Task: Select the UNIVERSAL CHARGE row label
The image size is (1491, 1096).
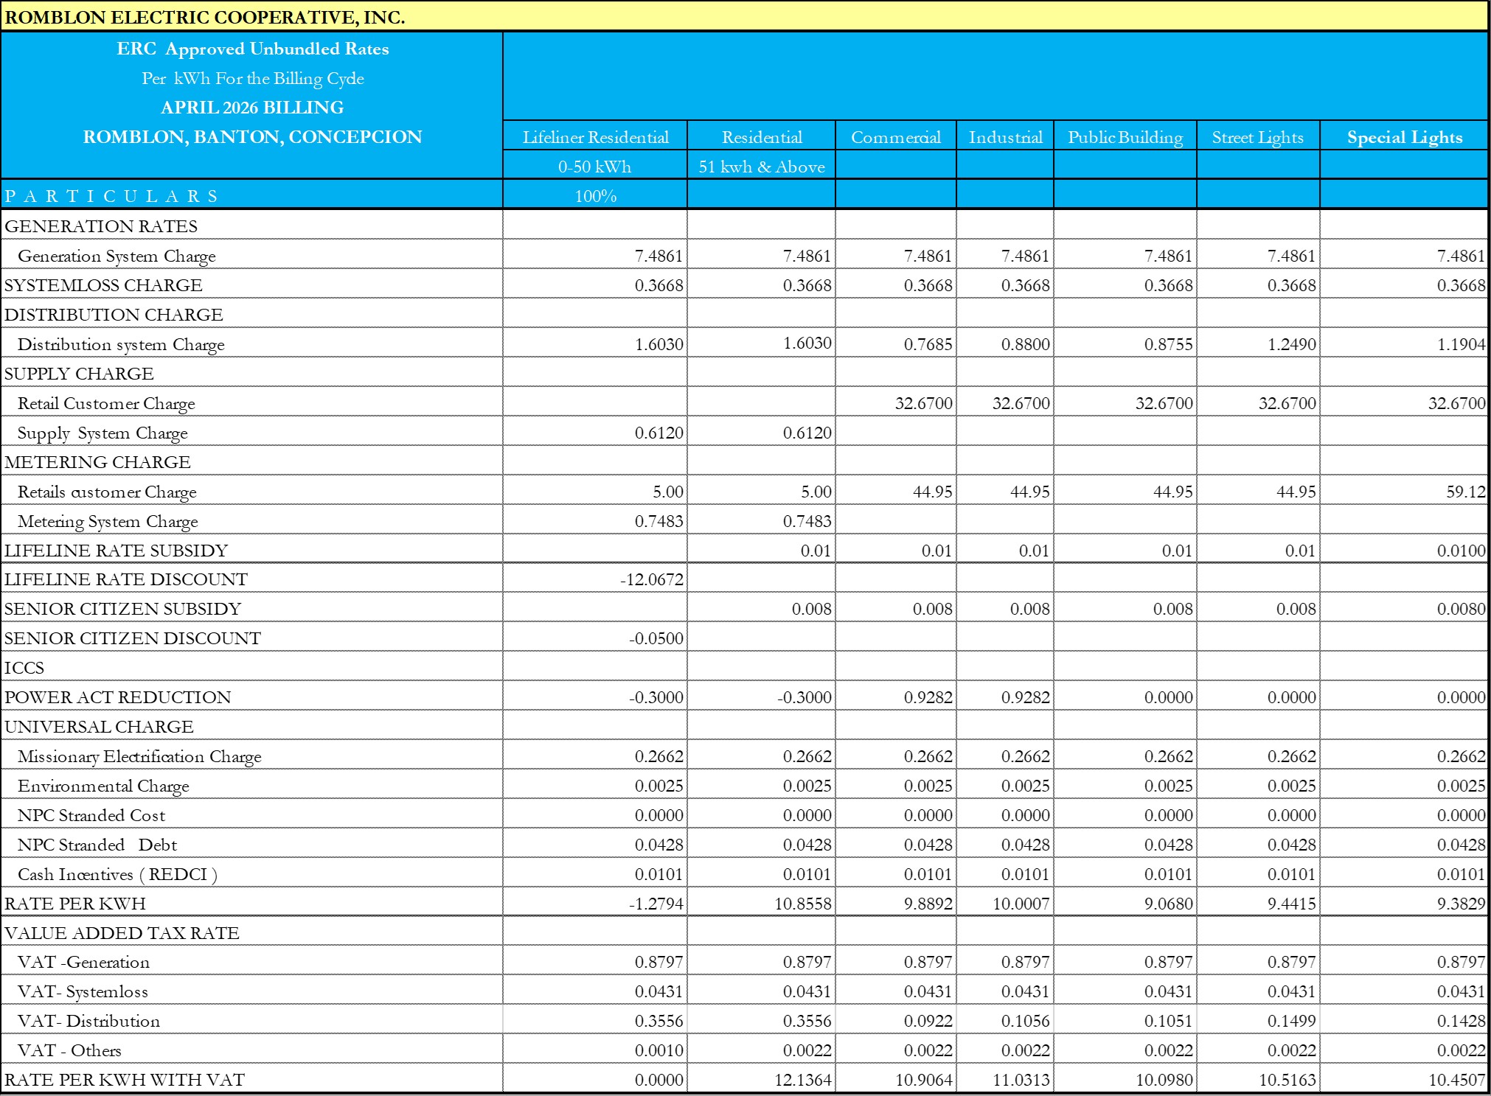Action: (x=99, y=727)
